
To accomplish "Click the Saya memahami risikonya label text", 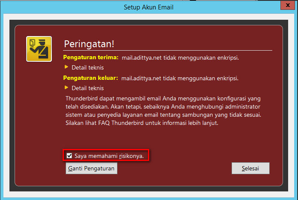I will (x=109, y=156).
